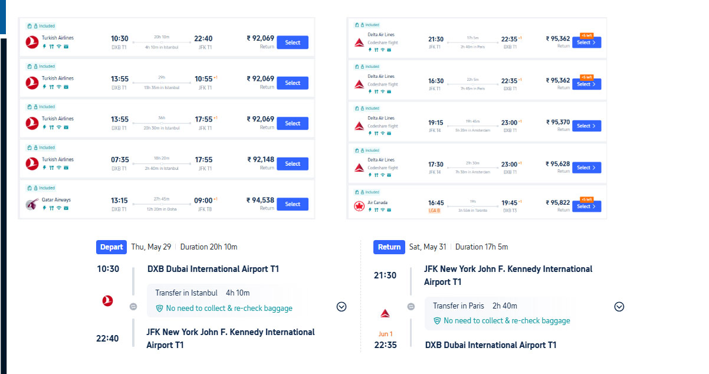
Task: Select the in-seat power icon for Turkish Airlines
Action: (44, 46)
